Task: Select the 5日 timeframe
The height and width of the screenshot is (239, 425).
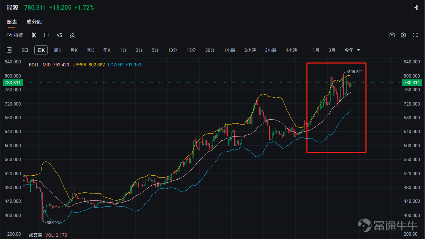Action: (x=25, y=50)
